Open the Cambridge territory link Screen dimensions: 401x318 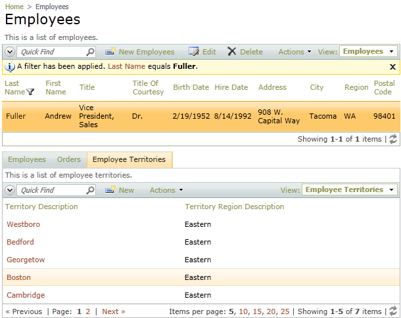pyautogui.click(x=26, y=295)
